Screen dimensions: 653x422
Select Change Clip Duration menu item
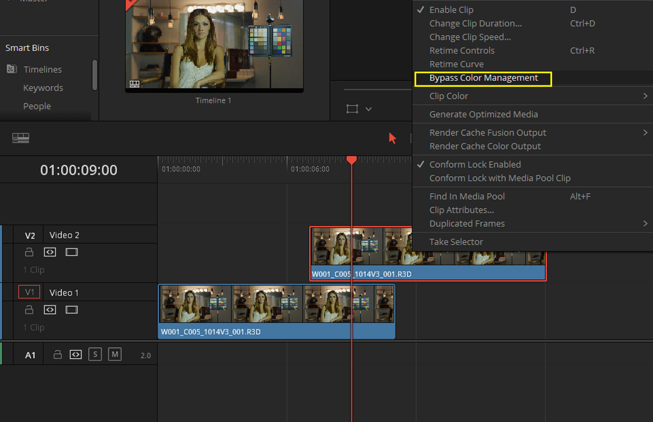[x=533, y=24]
